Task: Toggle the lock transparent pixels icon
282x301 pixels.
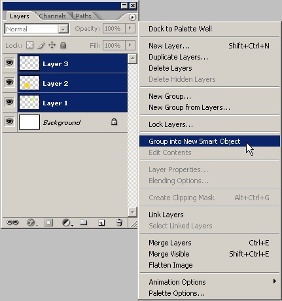Action: 30,45
